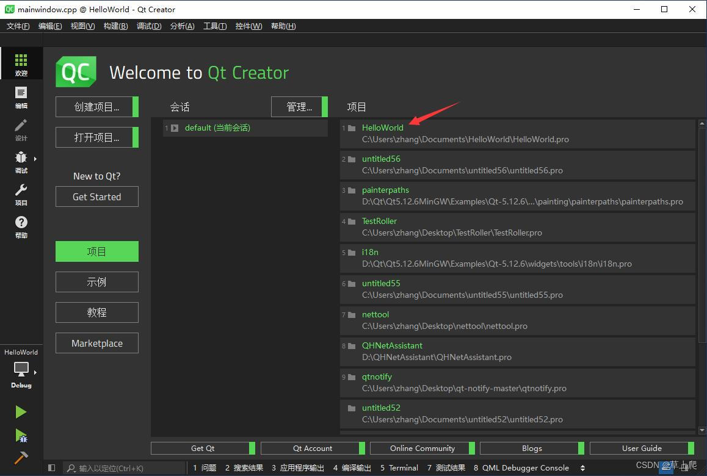Open the QHNetAssistant recent project
This screenshot has width=707, height=476.
518,351
